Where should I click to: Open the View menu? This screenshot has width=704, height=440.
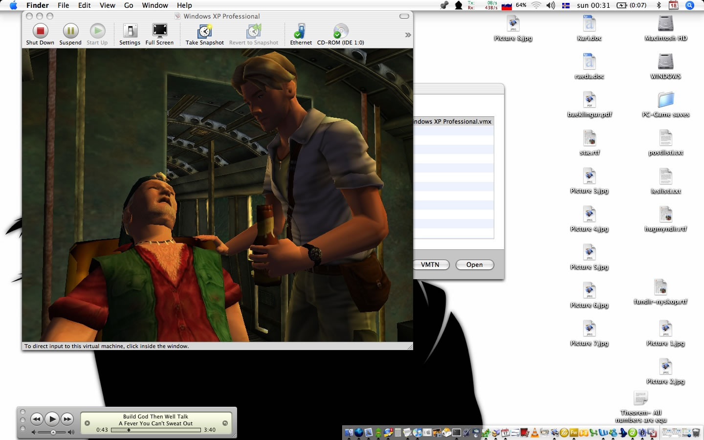[108, 5]
